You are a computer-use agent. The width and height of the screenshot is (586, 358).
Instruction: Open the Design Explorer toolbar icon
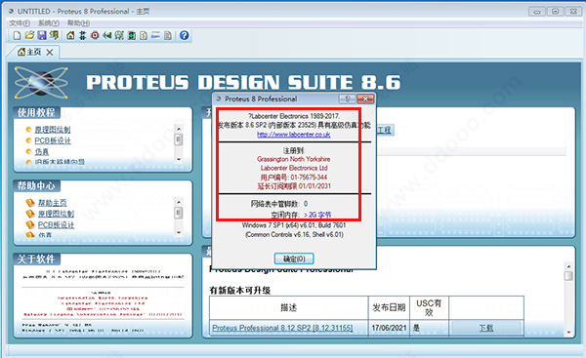tap(131, 35)
